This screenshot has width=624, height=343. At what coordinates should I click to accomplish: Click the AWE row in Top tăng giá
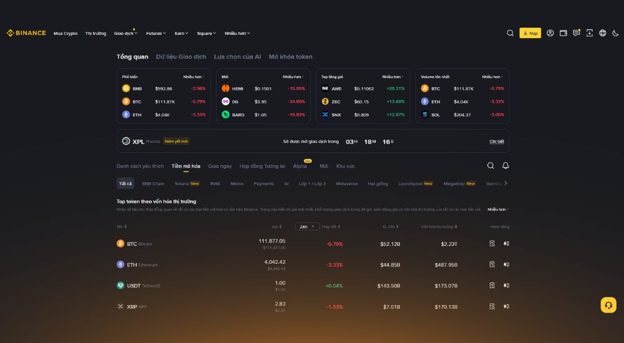363,89
